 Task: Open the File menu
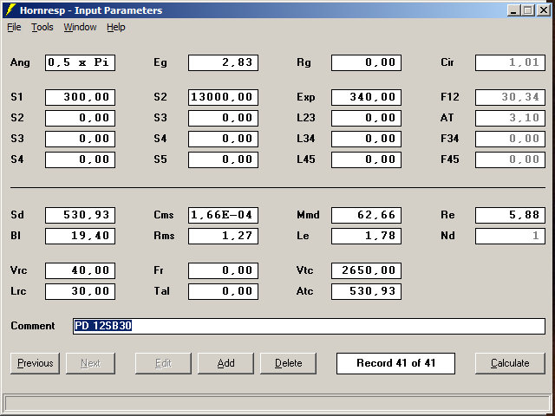point(14,27)
